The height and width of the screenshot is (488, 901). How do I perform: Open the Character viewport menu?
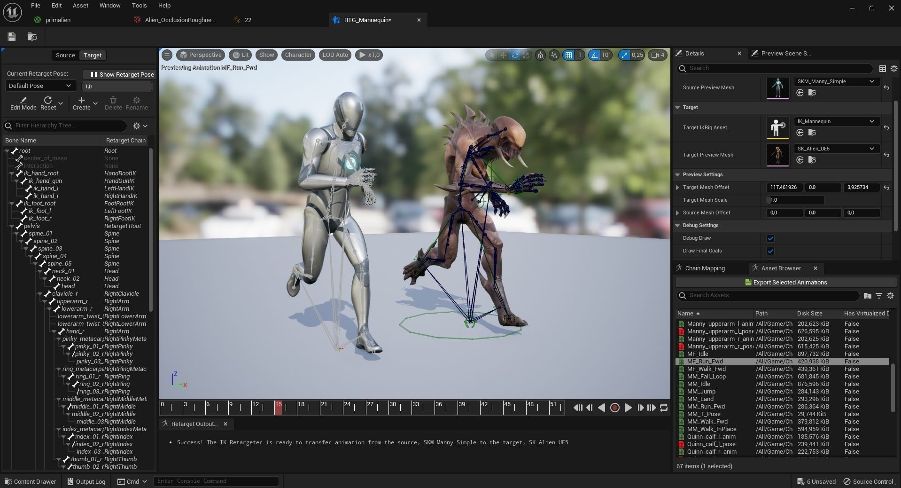(x=298, y=55)
